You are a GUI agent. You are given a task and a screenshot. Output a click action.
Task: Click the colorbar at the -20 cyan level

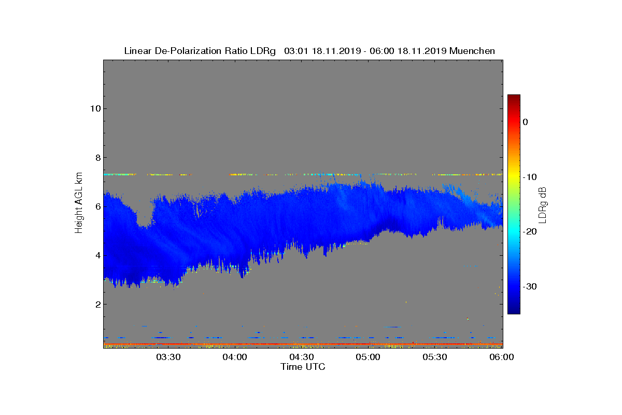tap(514, 231)
